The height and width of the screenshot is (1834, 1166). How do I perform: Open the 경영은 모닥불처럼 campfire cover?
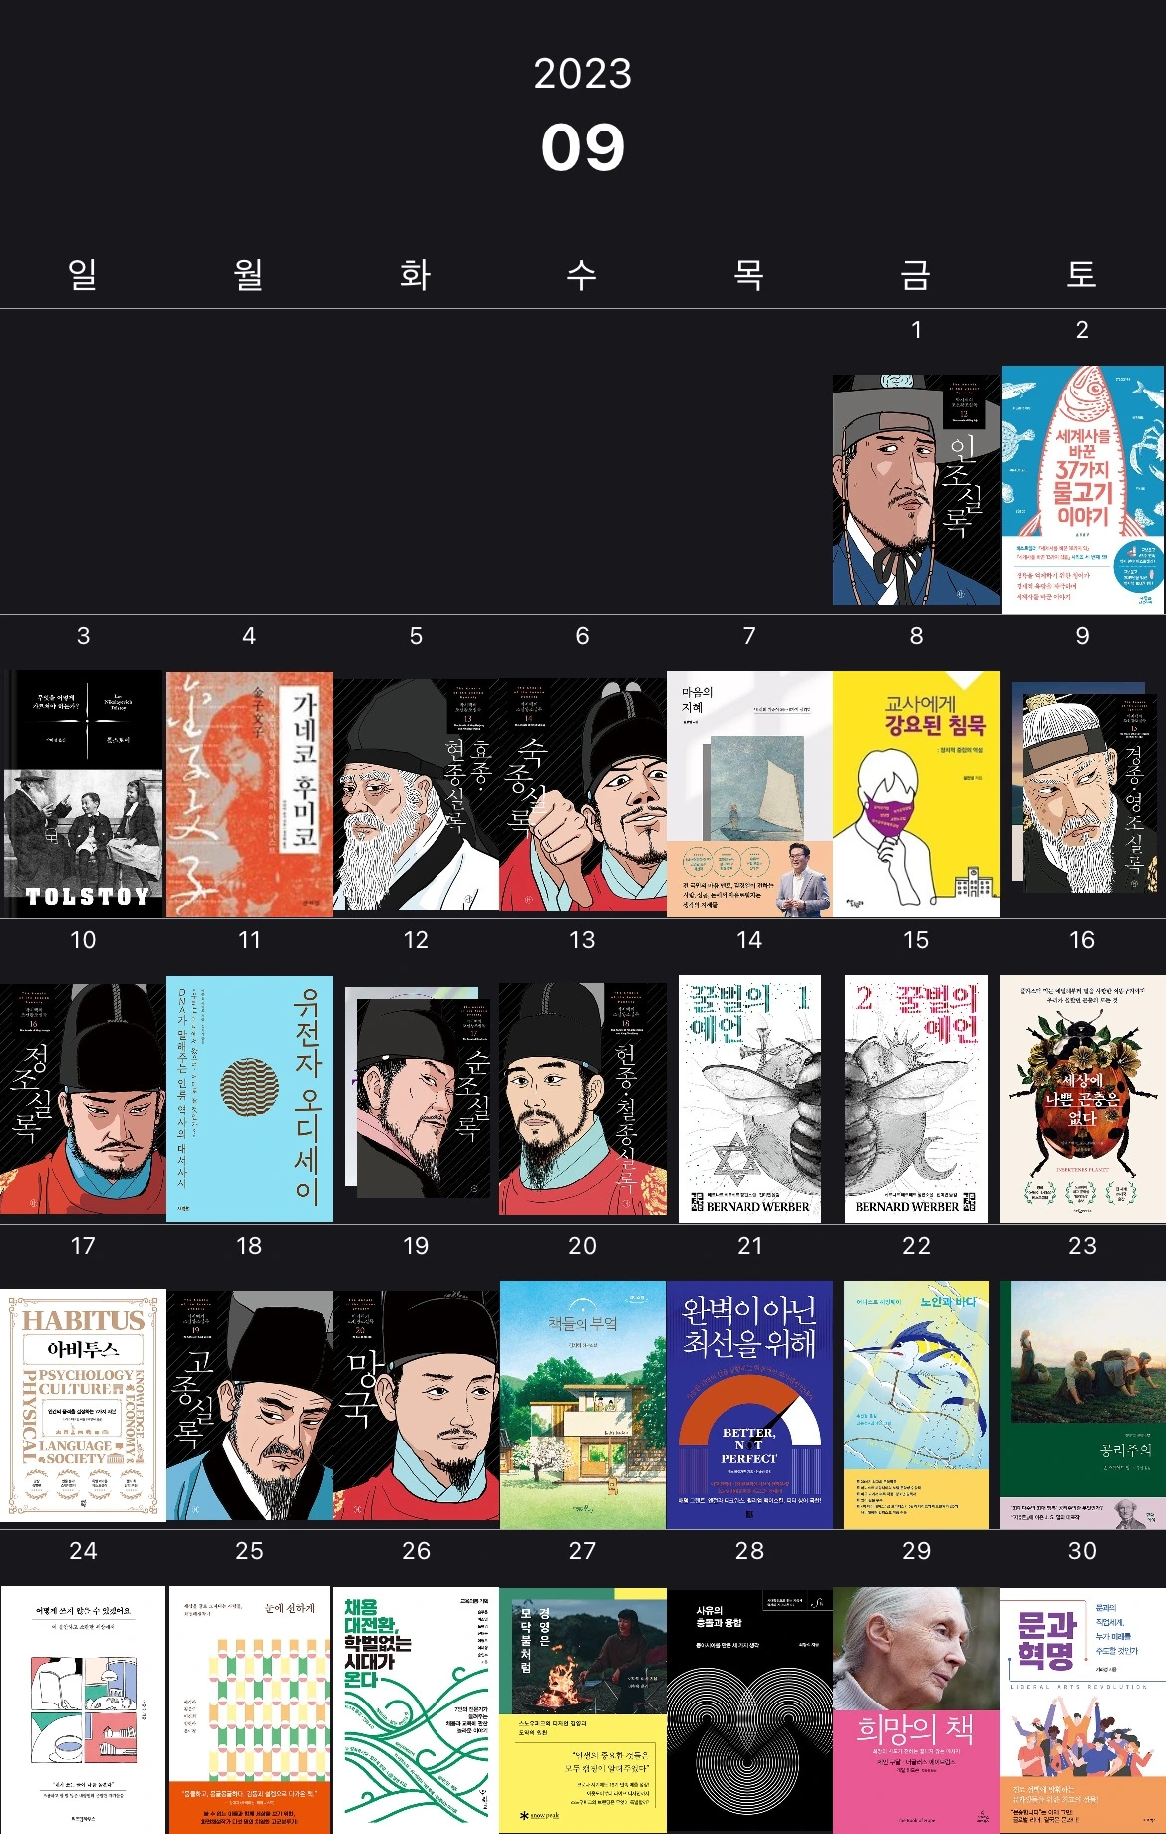click(x=583, y=1710)
